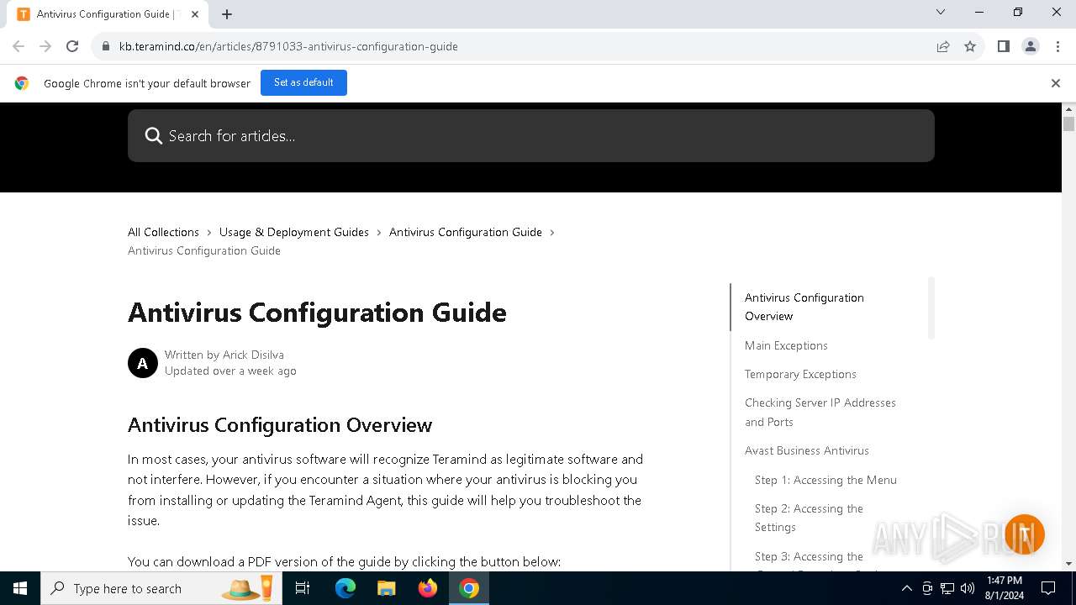1076x605 pixels.
Task: Open Chrome's three-dot menu
Action: coord(1057,46)
